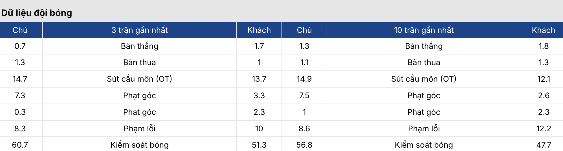Click the fouls value 8.6 cell
This screenshot has height=151, width=563.
pyautogui.click(x=304, y=129)
